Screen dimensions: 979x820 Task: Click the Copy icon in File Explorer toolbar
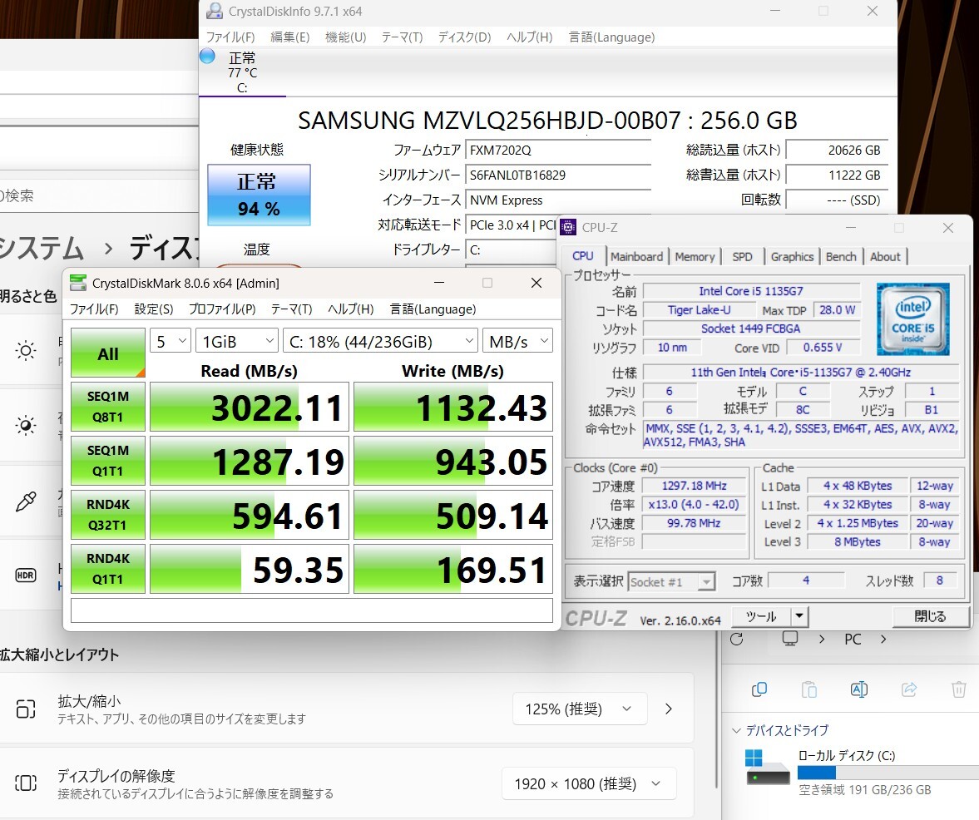tap(759, 689)
